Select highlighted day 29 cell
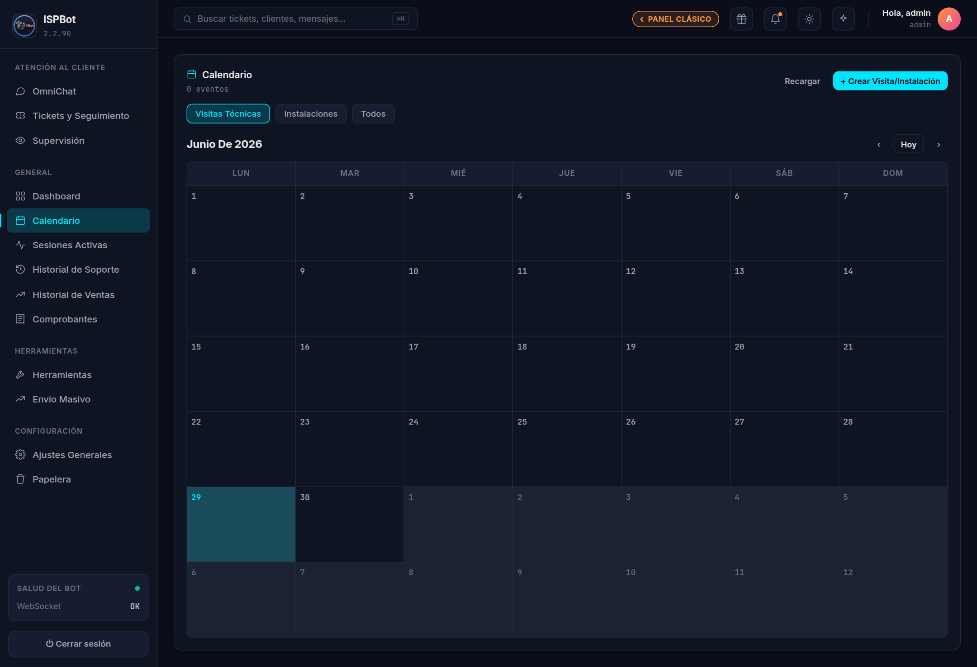Viewport: 977px width, 667px height. pos(241,525)
